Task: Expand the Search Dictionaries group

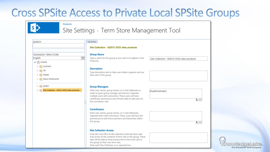Action: pos(37,79)
